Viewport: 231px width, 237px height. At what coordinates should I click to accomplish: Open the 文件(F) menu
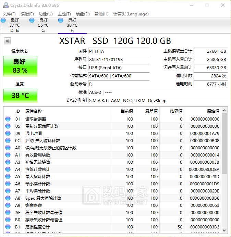(x=9, y=14)
